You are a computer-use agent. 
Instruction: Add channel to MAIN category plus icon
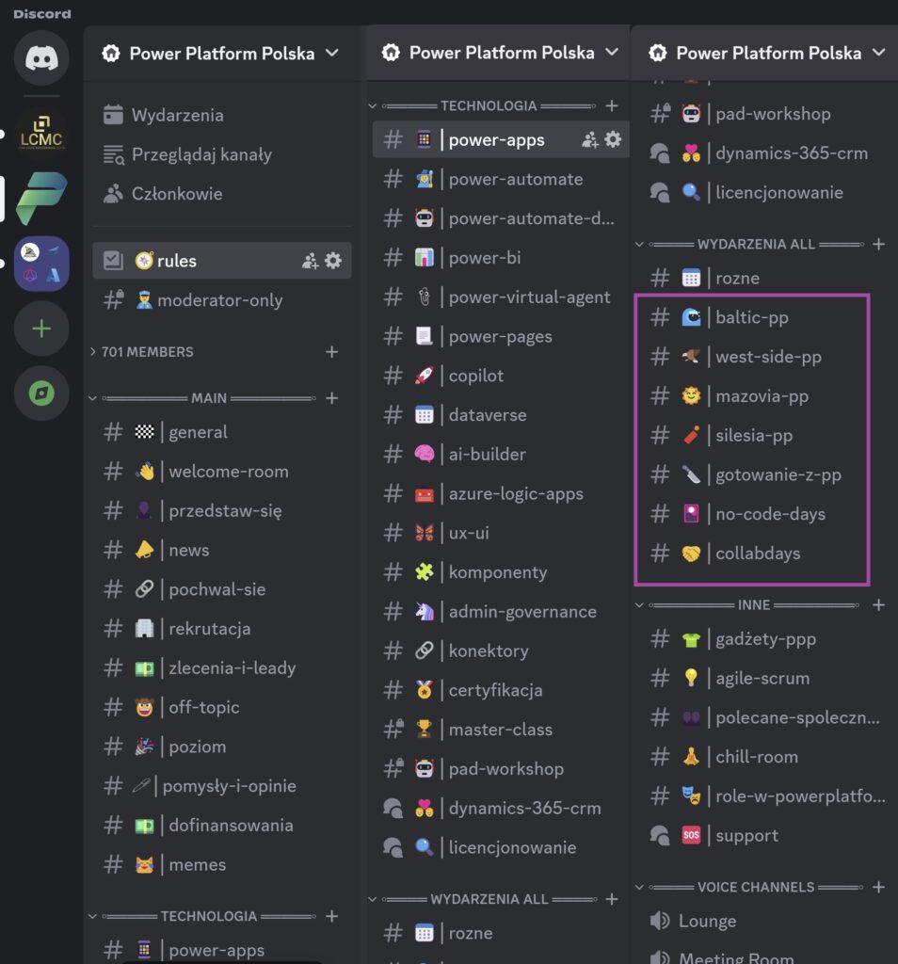point(332,398)
